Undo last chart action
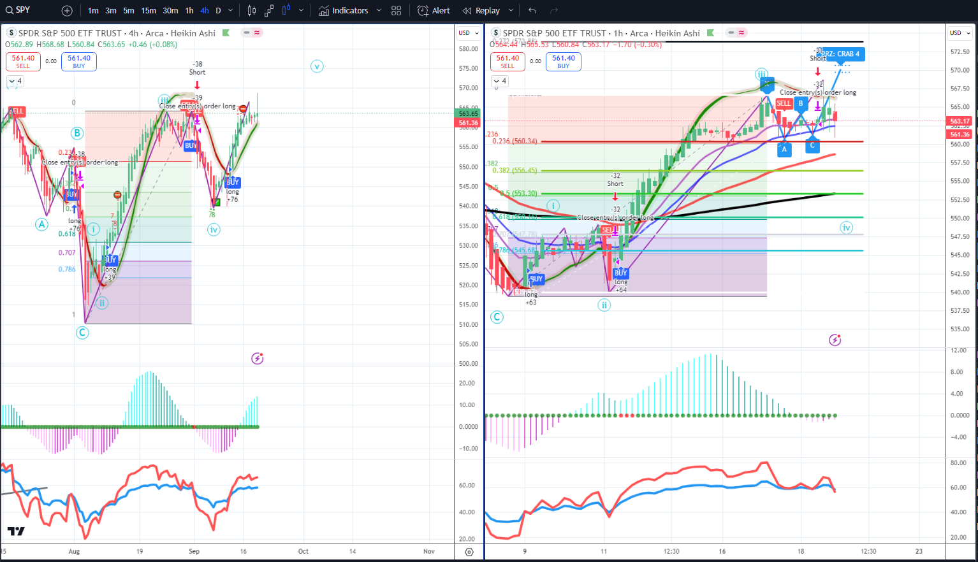This screenshot has width=978, height=562. pyautogui.click(x=532, y=11)
